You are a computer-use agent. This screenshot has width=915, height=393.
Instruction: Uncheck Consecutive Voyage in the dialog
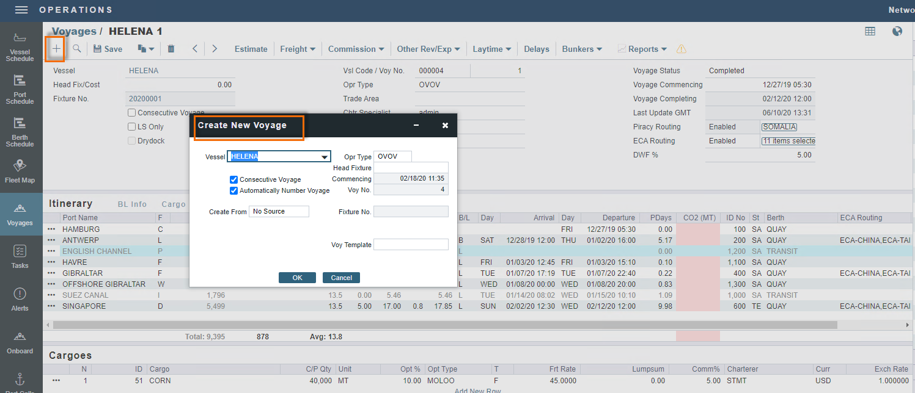(233, 179)
